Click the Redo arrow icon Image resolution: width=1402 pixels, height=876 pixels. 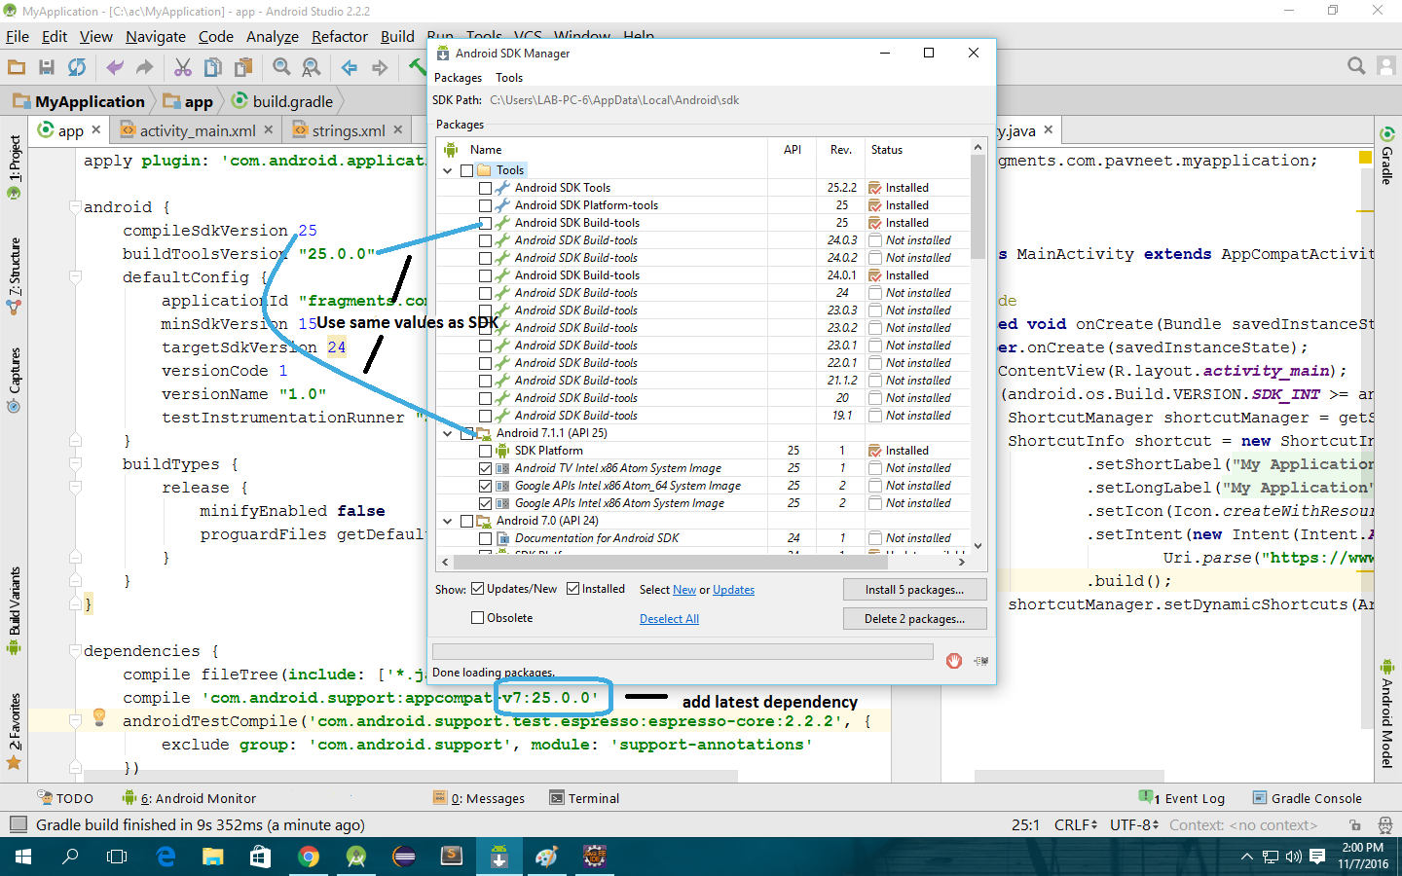[x=145, y=67]
